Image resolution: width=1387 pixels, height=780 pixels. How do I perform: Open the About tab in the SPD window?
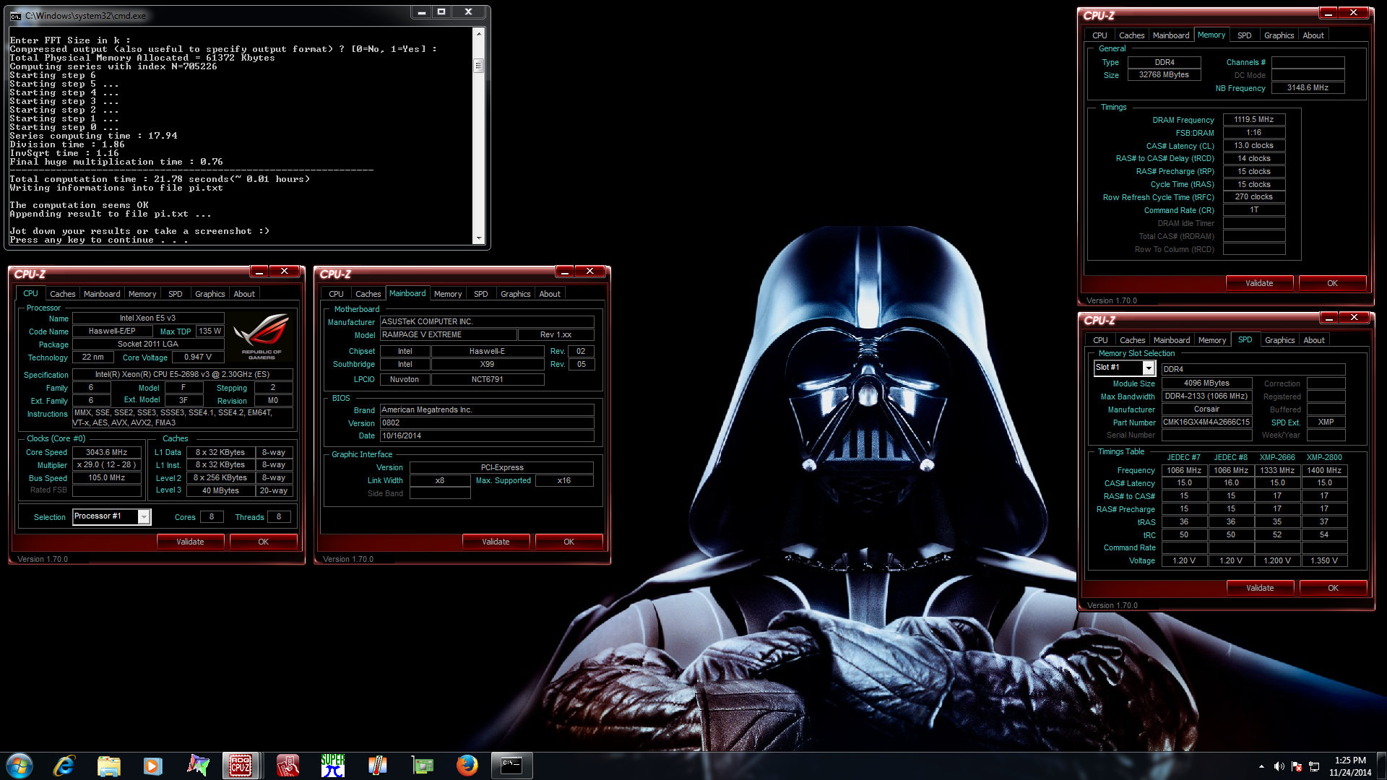coord(1314,340)
